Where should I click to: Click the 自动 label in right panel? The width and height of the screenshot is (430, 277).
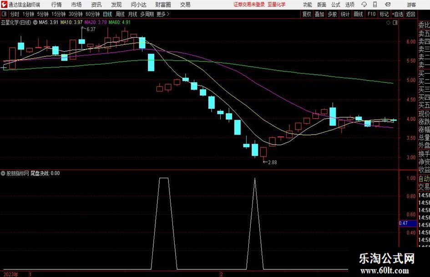tap(424, 179)
